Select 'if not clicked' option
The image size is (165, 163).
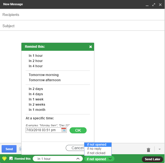coord(98,153)
